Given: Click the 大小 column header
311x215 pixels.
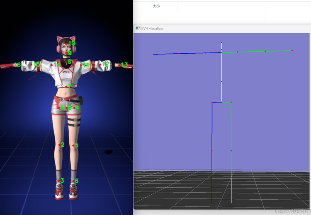Looking at the screenshot, I should [156, 6].
